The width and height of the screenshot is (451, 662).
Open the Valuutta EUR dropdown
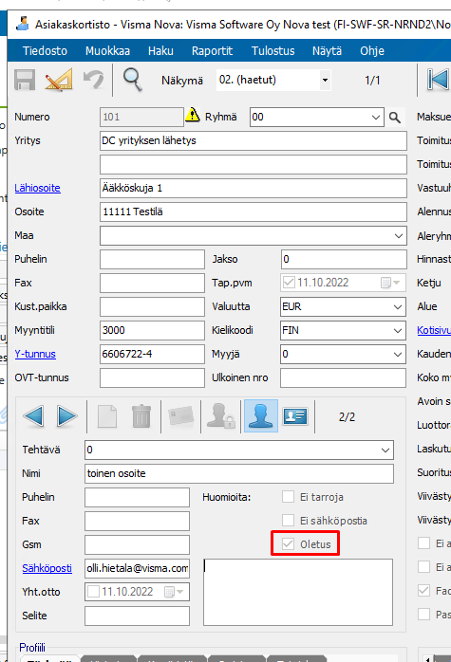(x=397, y=306)
